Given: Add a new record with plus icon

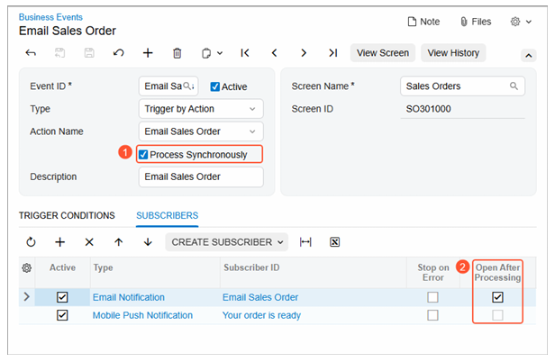Looking at the screenshot, I should point(148,53).
